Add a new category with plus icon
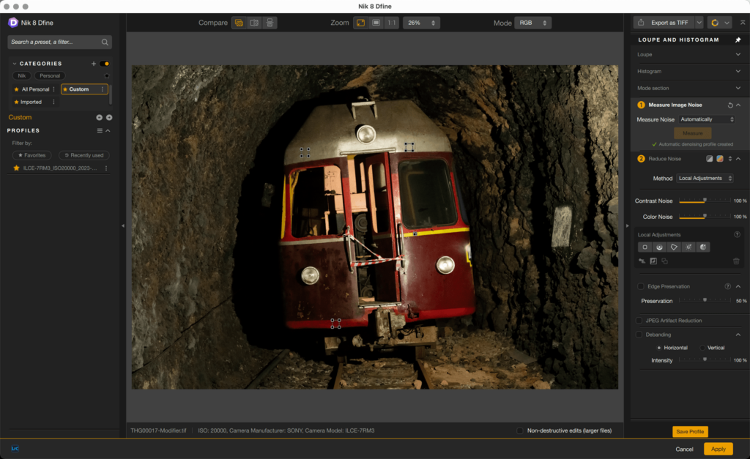750x459 pixels. click(93, 64)
